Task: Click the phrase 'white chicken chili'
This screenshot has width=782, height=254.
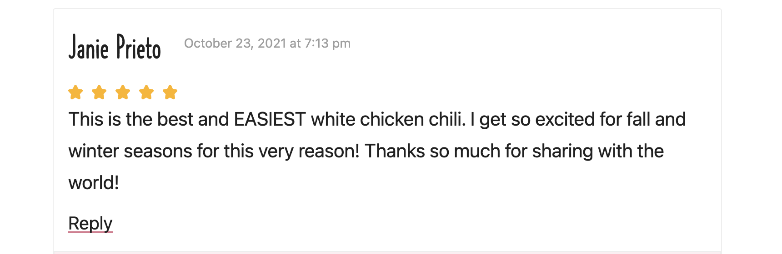Action: (388, 119)
